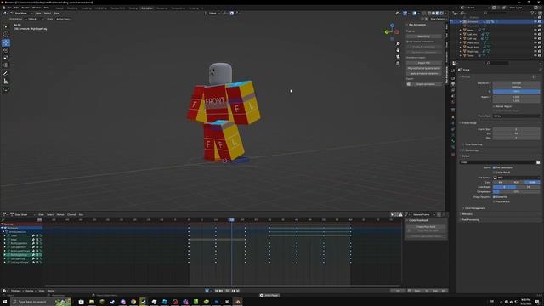Open the Tool properties tab icon
Viewport: 544px width, 306px height.
(x=453, y=71)
